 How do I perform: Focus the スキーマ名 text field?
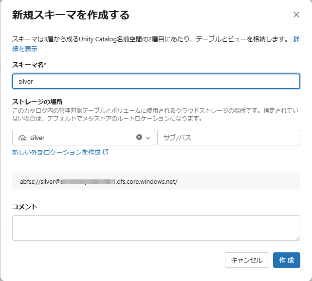pyautogui.click(x=156, y=81)
